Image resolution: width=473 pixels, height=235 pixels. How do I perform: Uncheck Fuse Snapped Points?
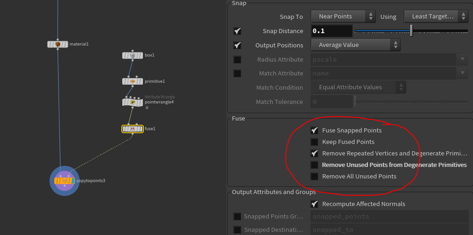coord(314,131)
